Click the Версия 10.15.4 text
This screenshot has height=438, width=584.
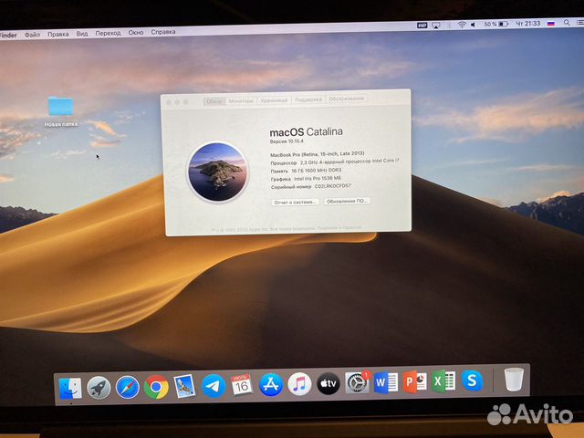click(x=287, y=141)
